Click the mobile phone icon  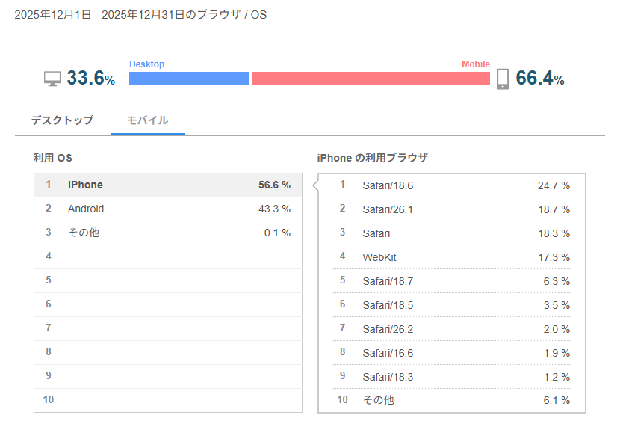pos(503,79)
